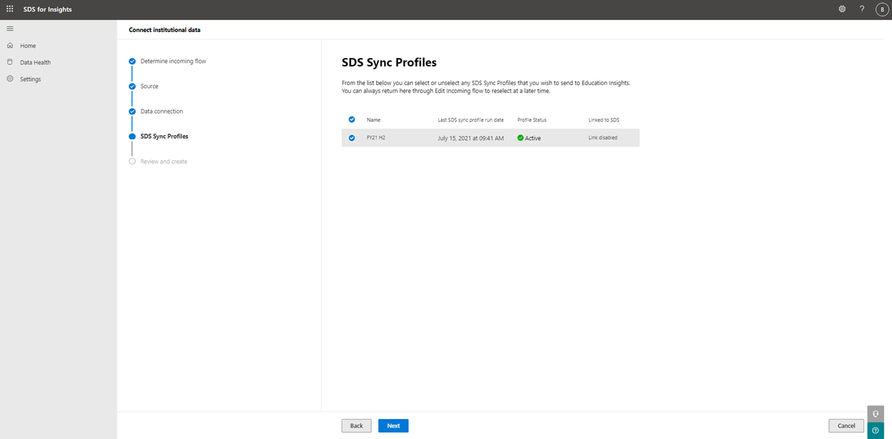This screenshot has height=439, width=892.
Task: Open the account avatar B
Action: click(x=882, y=9)
